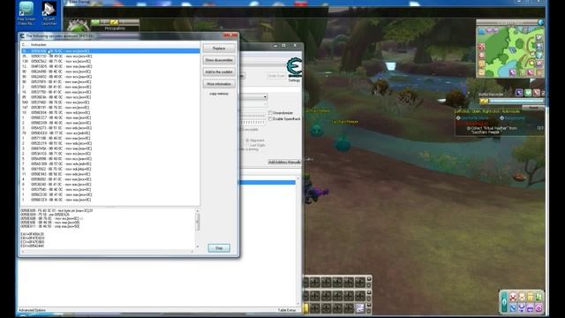Launch the NCsoft Launcher desktop icon
Image resolution: width=565 pixels, height=318 pixels.
[x=49, y=13]
